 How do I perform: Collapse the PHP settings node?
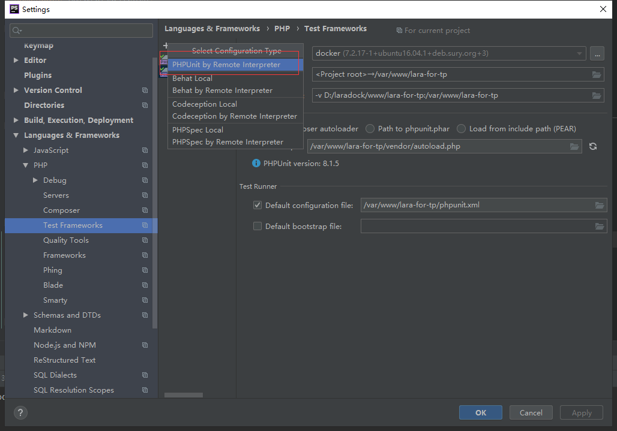(26, 165)
